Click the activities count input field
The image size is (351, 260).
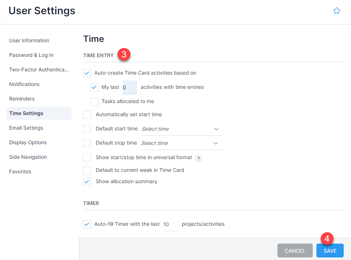130,87
